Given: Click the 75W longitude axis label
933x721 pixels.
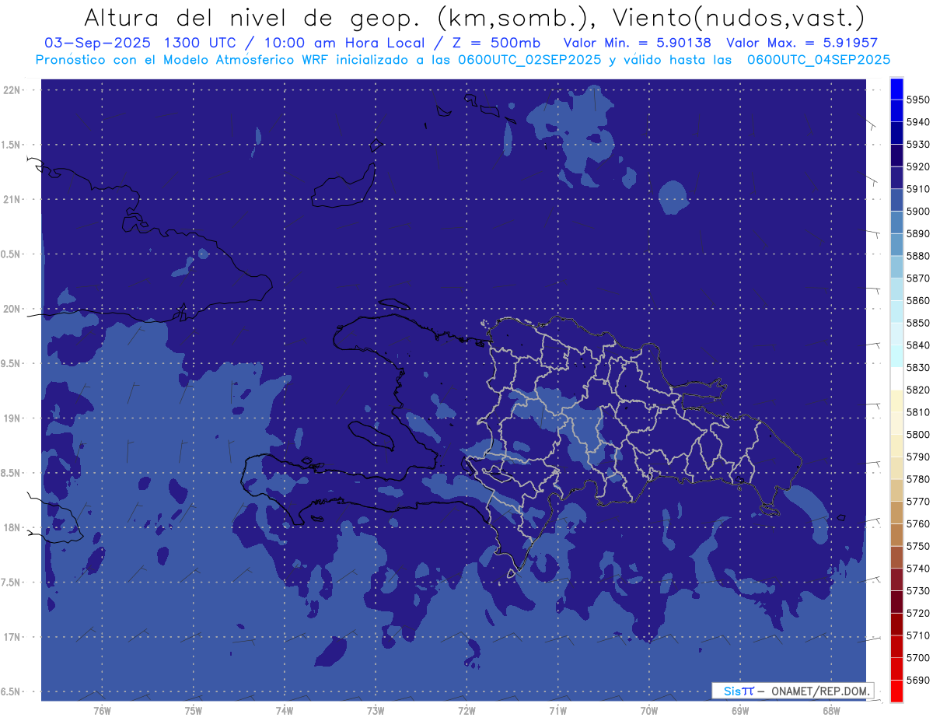Looking at the screenshot, I should click(x=193, y=710).
